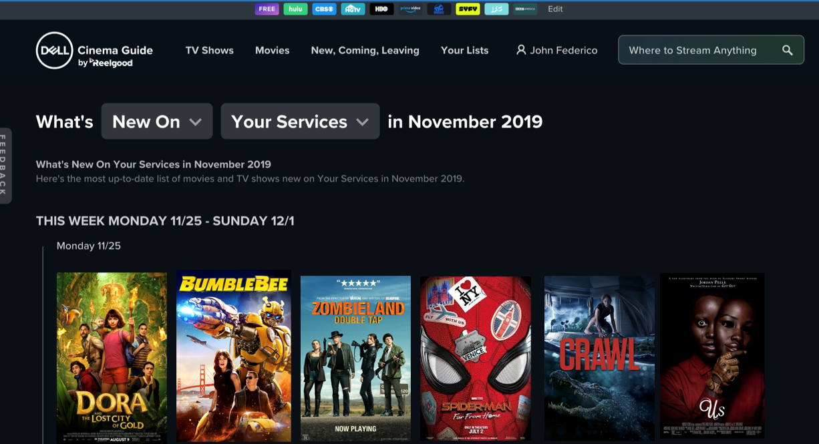Open the Us movie poster
819x444 pixels.
[x=712, y=356]
